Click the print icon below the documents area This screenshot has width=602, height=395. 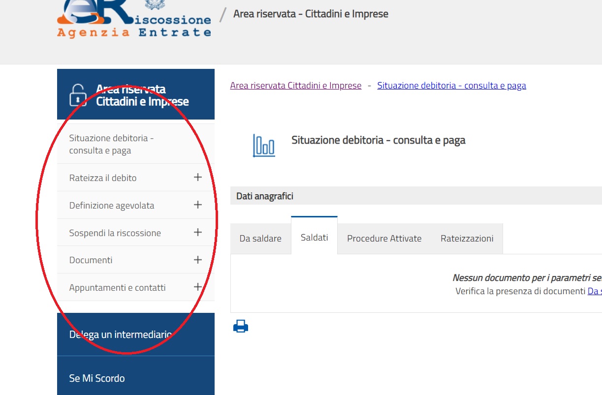click(x=240, y=325)
